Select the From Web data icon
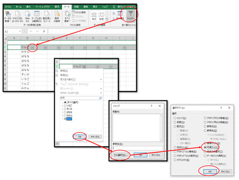 (28, 14)
